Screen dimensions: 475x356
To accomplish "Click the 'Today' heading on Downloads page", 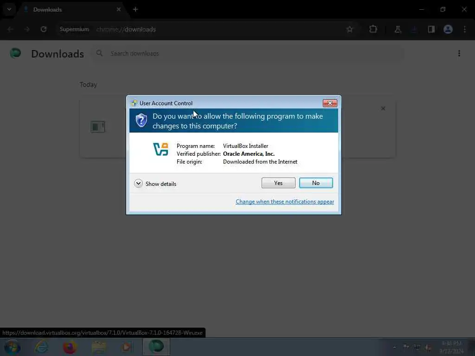I will (89, 84).
